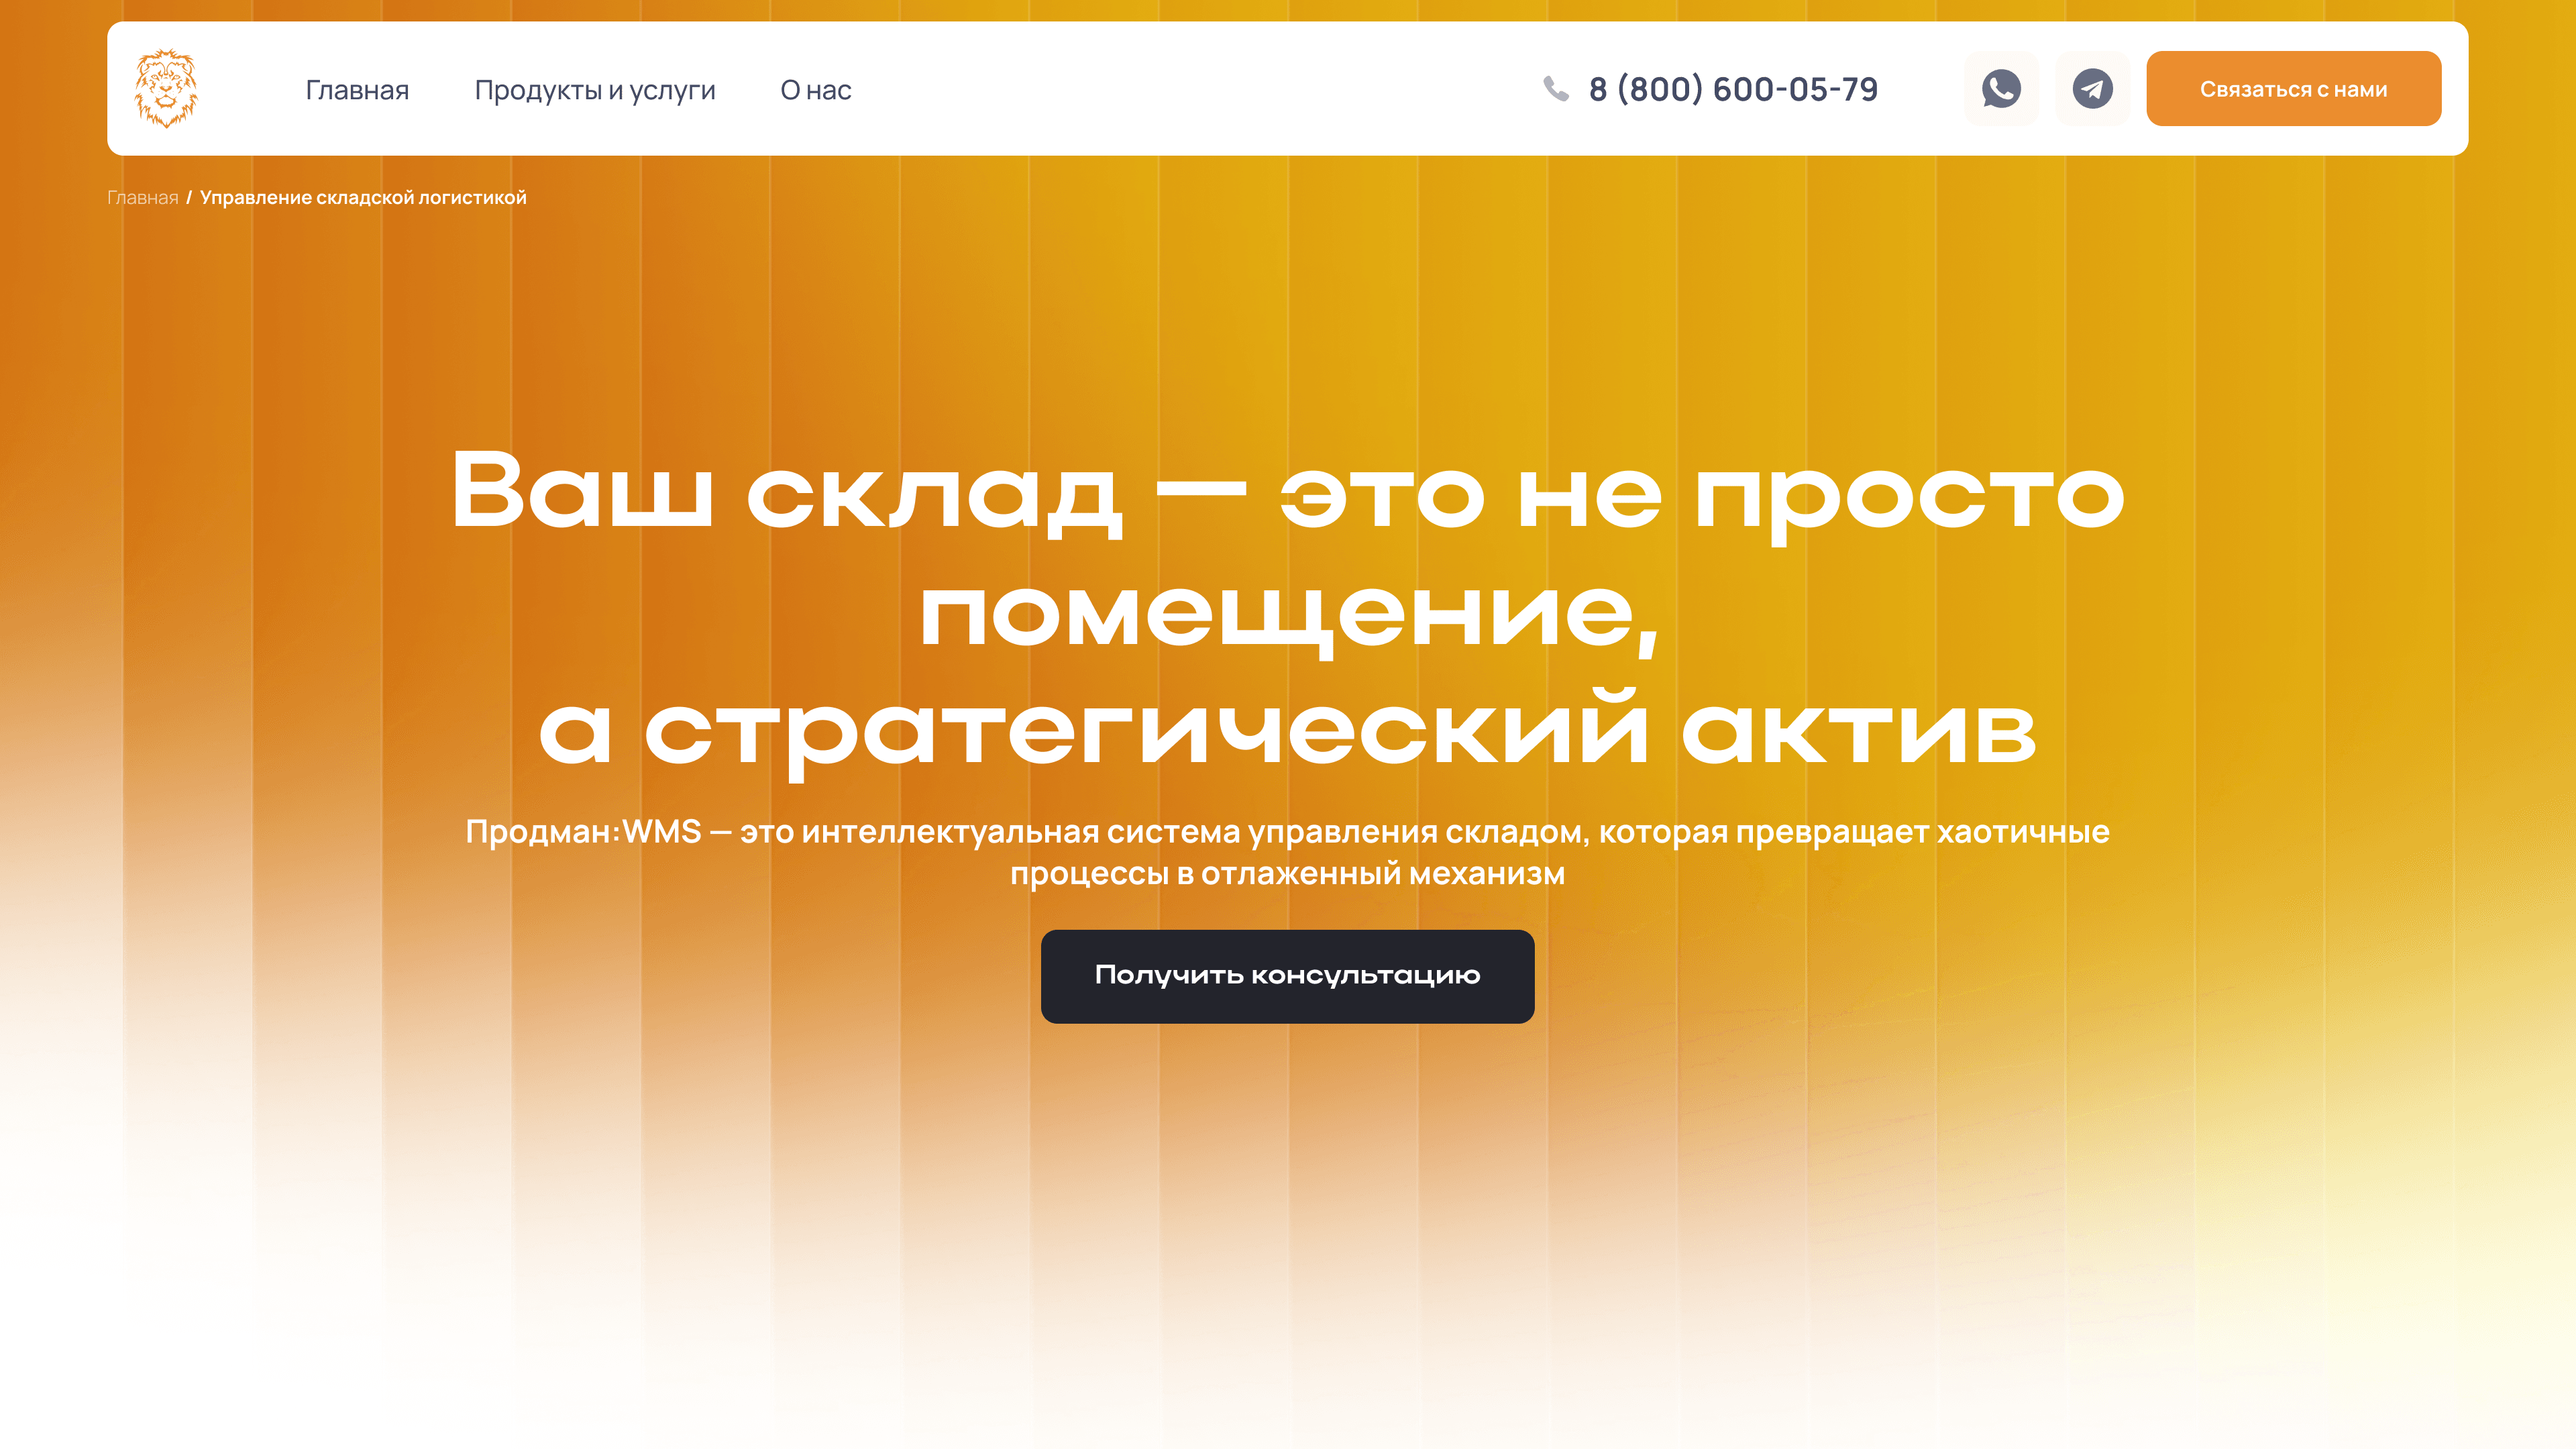
Task: Click the Получить консультацию button
Action: [x=1287, y=976]
